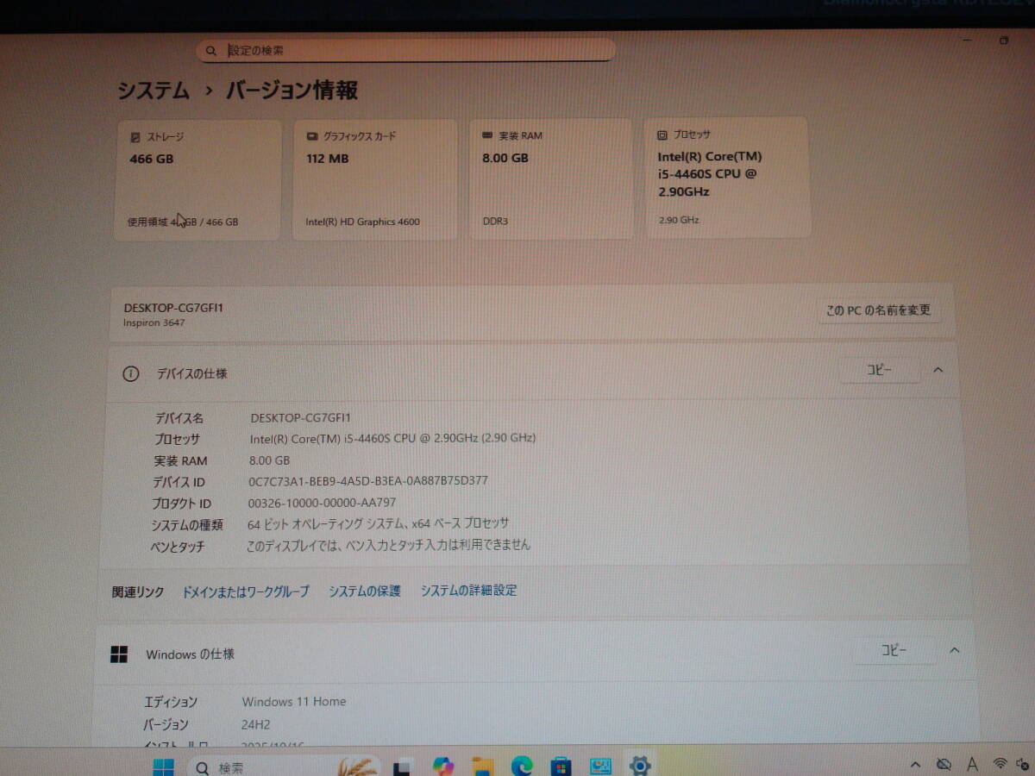Open Wi-Fi network tray icon

pos(1000,763)
